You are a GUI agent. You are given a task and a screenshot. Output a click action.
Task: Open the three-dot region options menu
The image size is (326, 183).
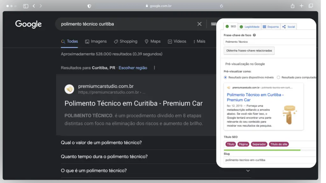coord(154,68)
